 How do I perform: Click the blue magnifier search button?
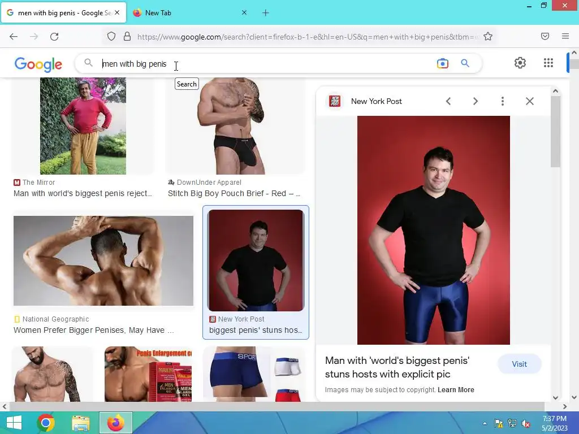pos(465,63)
